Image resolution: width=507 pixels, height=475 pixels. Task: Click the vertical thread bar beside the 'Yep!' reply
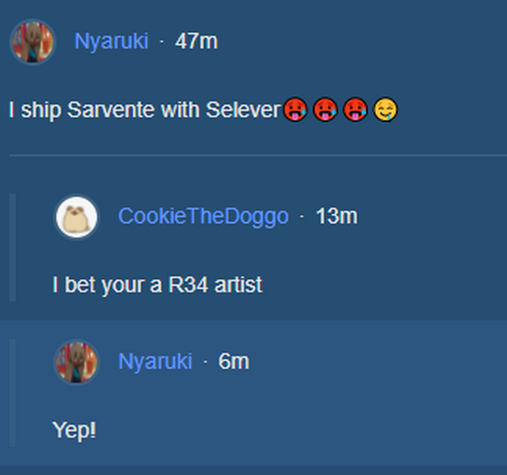pyautogui.click(x=12, y=392)
